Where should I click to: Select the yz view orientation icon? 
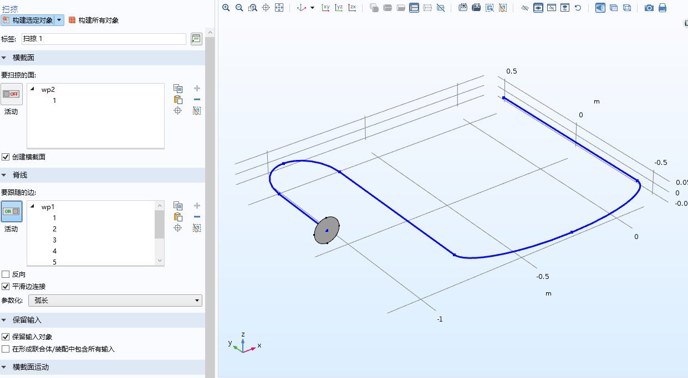pos(339,8)
